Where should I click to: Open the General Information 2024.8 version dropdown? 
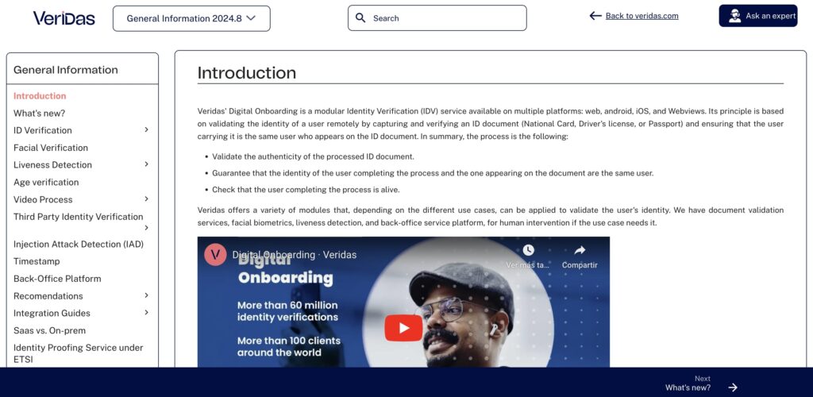click(x=191, y=18)
